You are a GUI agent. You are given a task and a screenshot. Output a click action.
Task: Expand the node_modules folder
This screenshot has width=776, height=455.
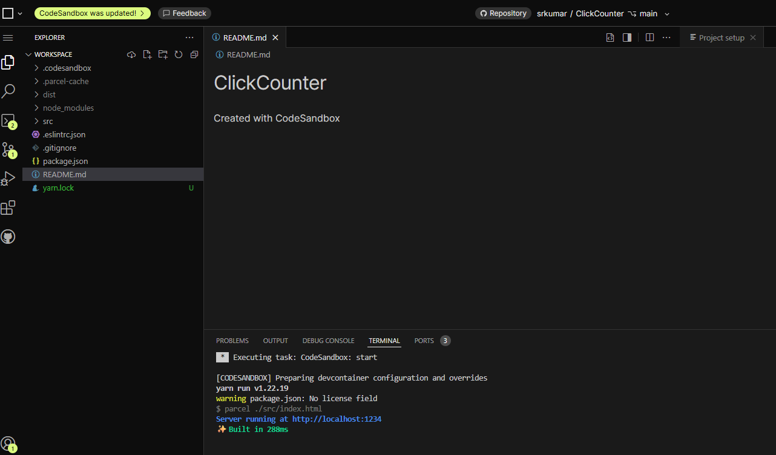68,108
